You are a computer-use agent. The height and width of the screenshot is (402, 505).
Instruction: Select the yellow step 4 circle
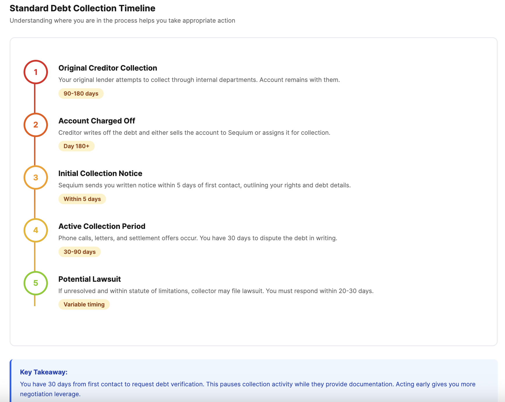click(36, 230)
